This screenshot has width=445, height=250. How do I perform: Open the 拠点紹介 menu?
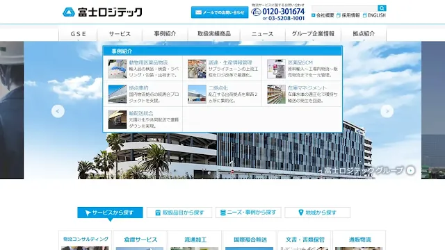coord(364,34)
